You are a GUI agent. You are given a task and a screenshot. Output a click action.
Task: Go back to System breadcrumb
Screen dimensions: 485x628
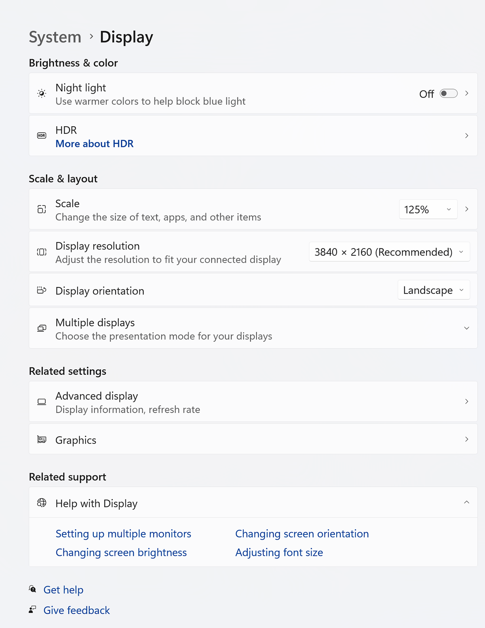(x=55, y=37)
